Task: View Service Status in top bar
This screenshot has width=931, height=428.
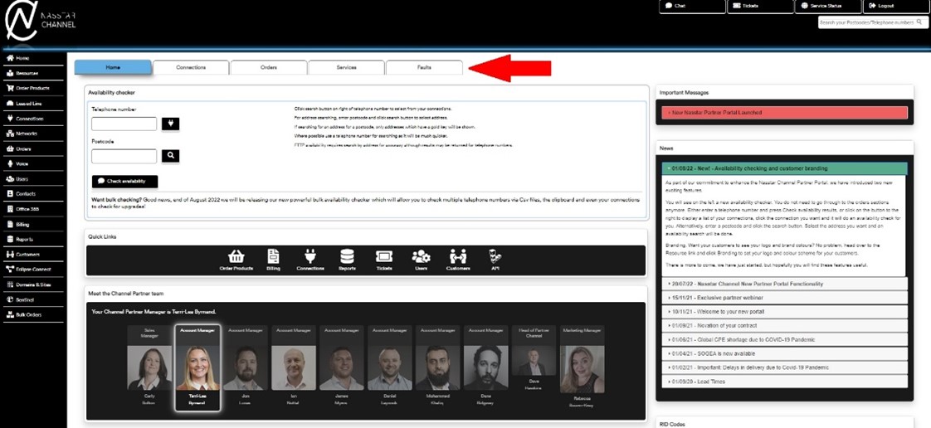Action: click(827, 6)
